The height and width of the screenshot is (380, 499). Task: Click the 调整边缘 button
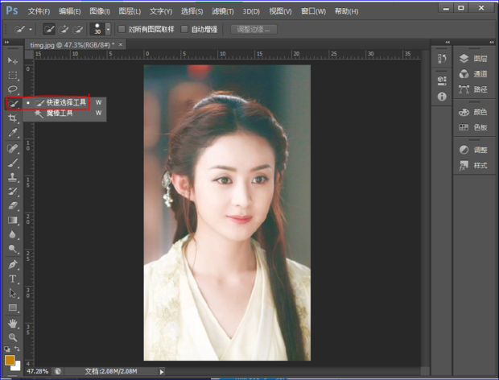click(254, 30)
